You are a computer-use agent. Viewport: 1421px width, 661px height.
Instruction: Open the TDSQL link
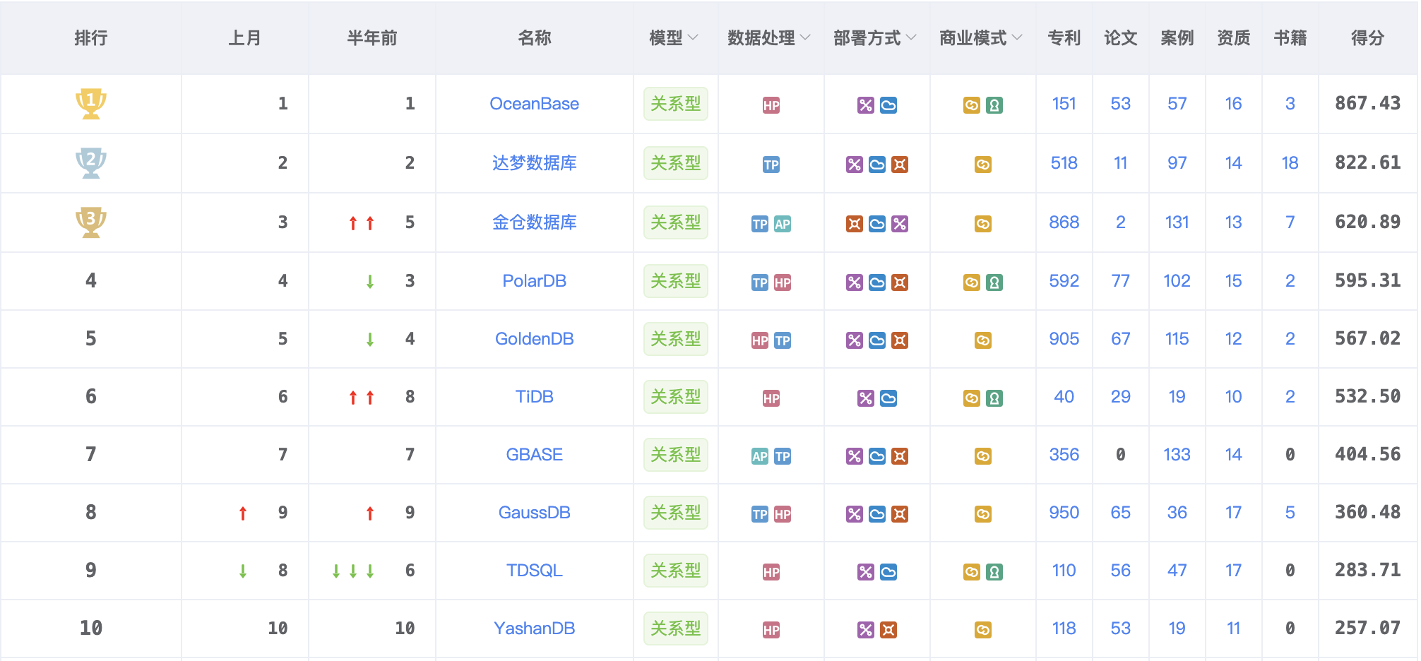535,571
